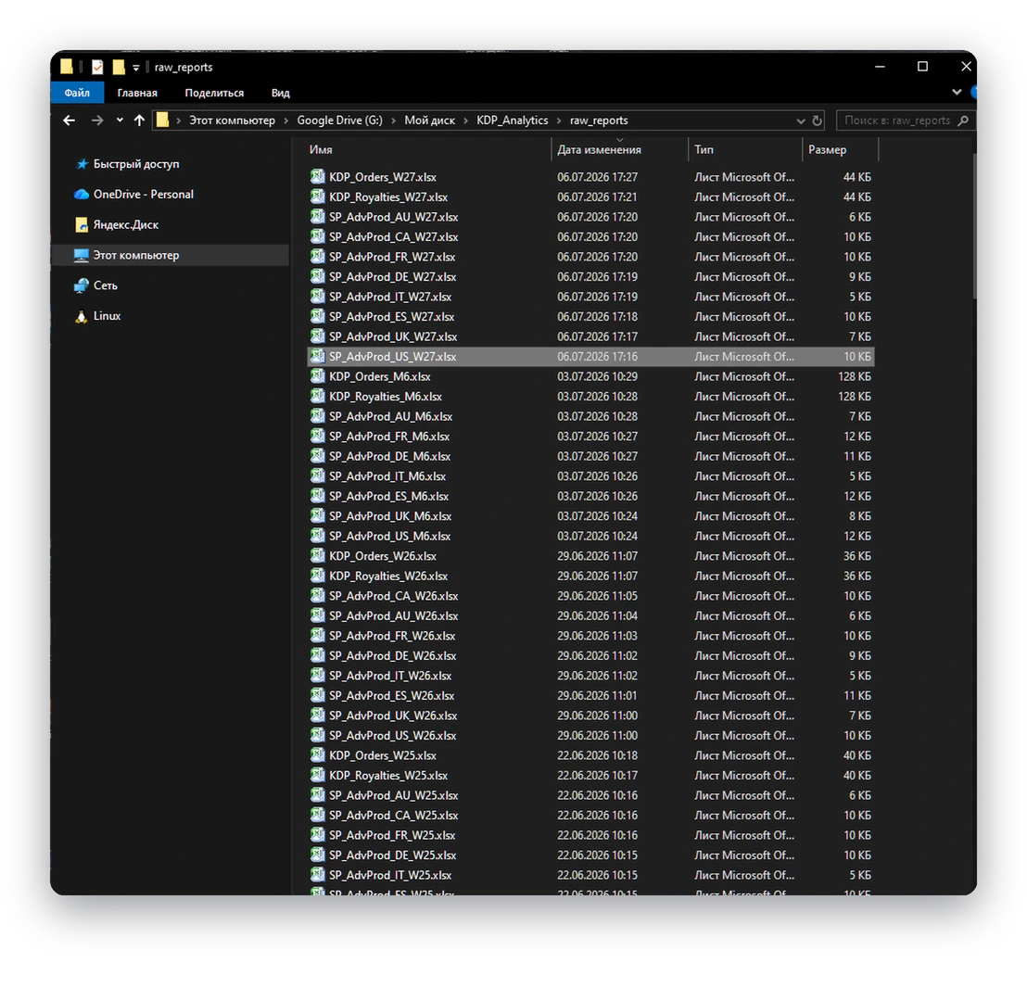The width and height of the screenshot is (1027, 988).
Task: Click Excel icon of KDP_Orders_W27.xlsx
Action: pos(318,177)
